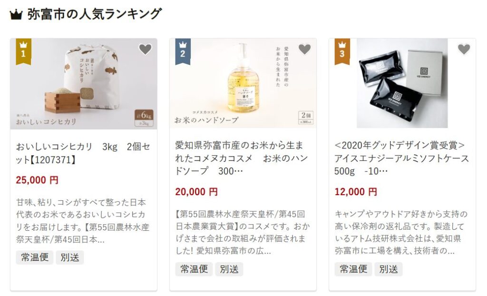Open おいしいコシヒカリ 3kg 2個セット title link
The width and height of the screenshot is (487, 296).
[x=83, y=153]
